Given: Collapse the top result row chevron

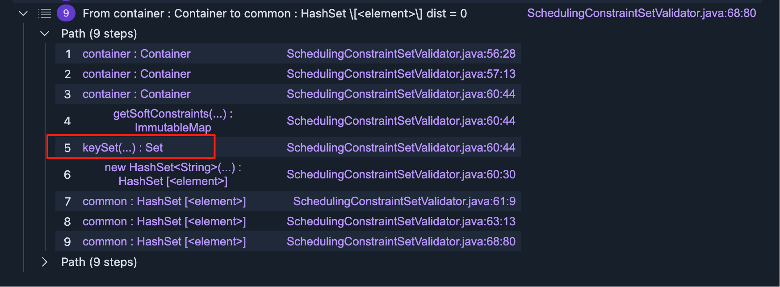Looking at the screenshot, I should 23,13.
